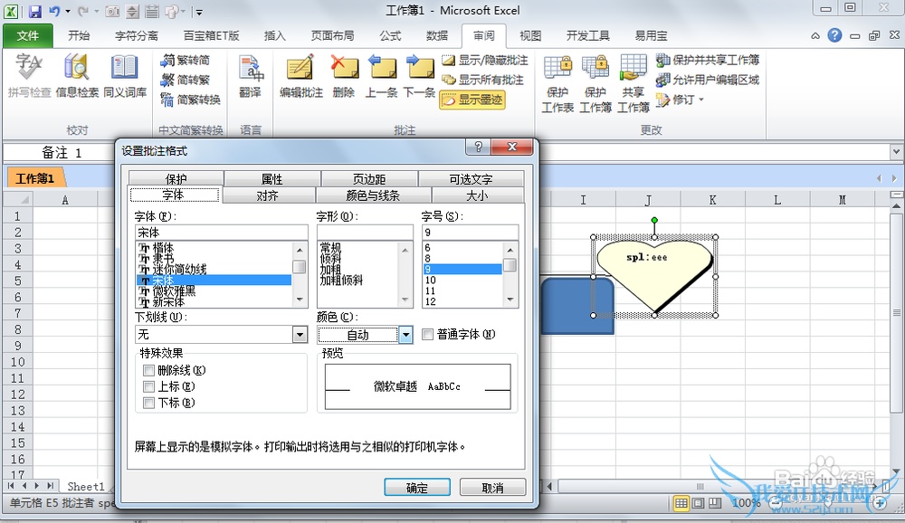Viewport: 905px width, 523px height.
Task: Toggle 显示墨迹 show ink
Action: click(x=472, y=100)
